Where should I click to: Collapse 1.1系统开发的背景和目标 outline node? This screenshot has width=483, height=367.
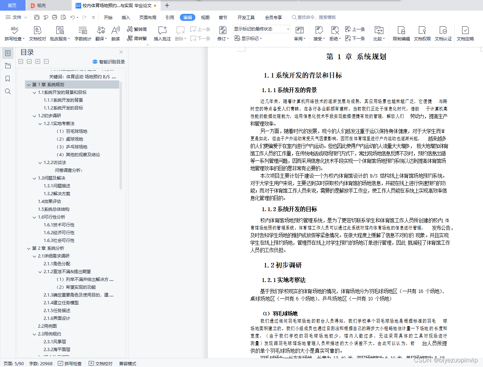(34, 92)
